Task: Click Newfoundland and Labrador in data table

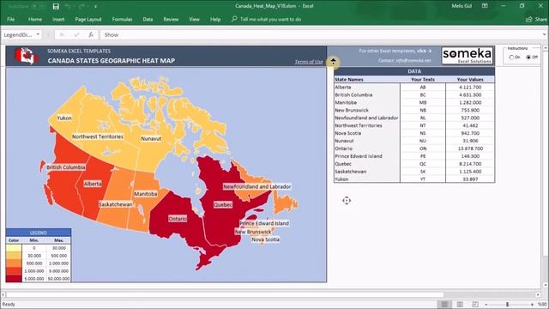Action: pos(366,118)
